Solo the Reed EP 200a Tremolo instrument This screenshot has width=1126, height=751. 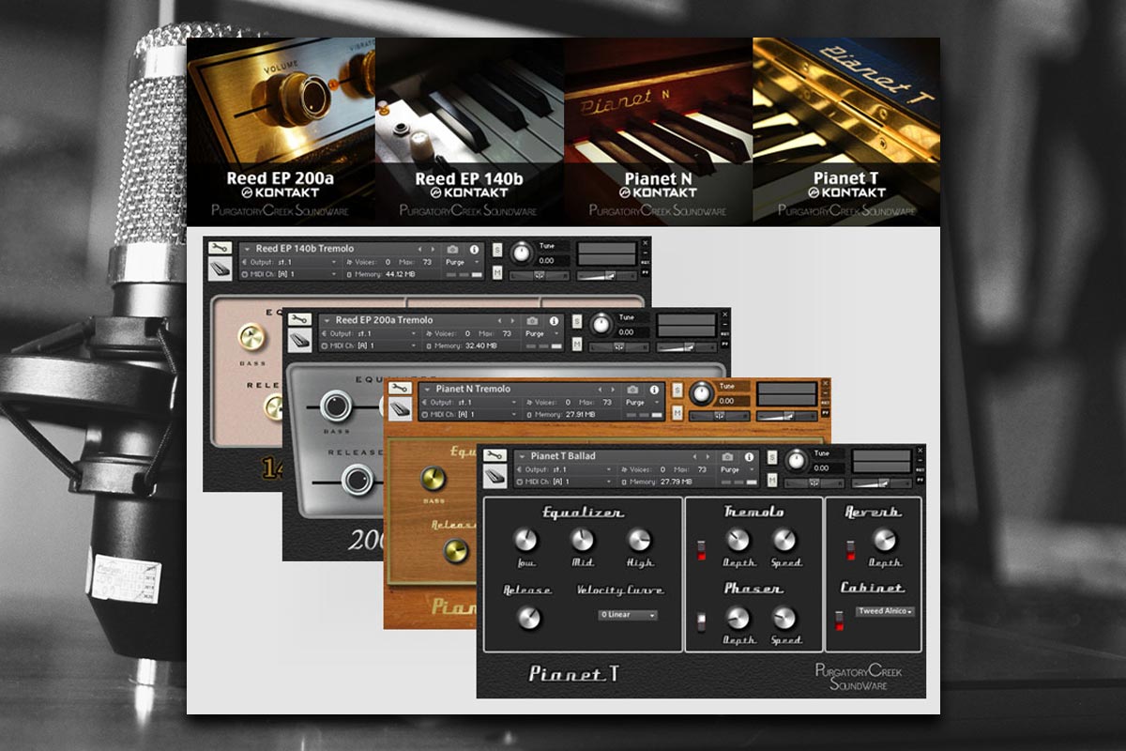[x=577, y=321]
